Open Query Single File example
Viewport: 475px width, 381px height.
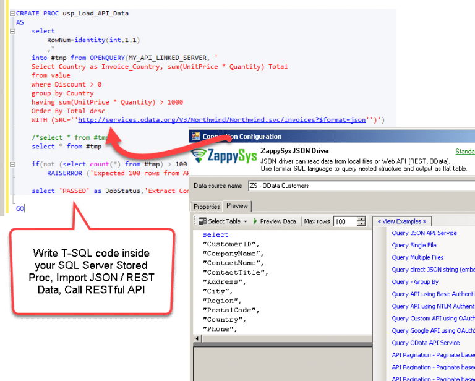tap(414, 245)
